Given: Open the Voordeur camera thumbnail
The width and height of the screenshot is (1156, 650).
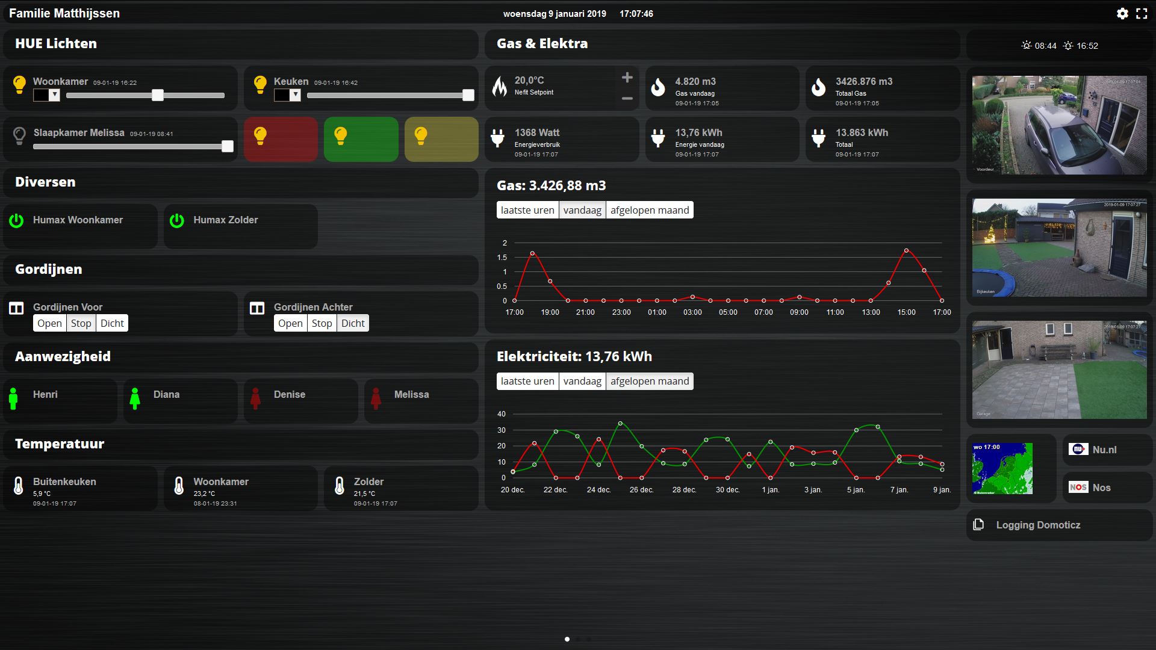Looking at the screenshot, I should click(1059, 125).
